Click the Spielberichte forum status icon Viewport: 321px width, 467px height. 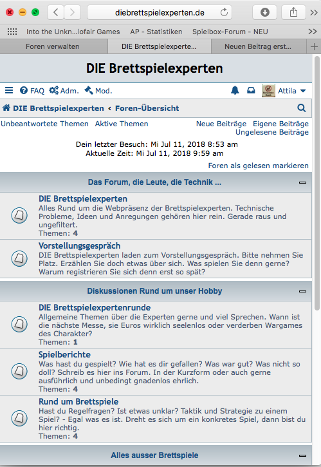(19, 371)
